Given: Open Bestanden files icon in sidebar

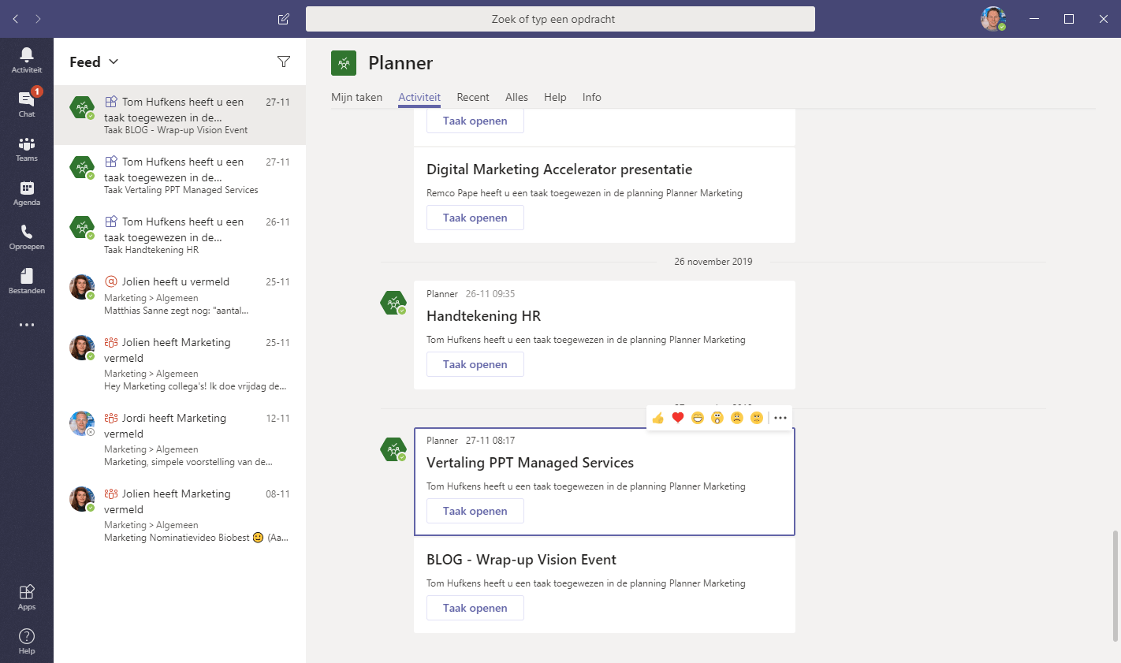Looking at the screenshot, I should (x=27, y=281).
